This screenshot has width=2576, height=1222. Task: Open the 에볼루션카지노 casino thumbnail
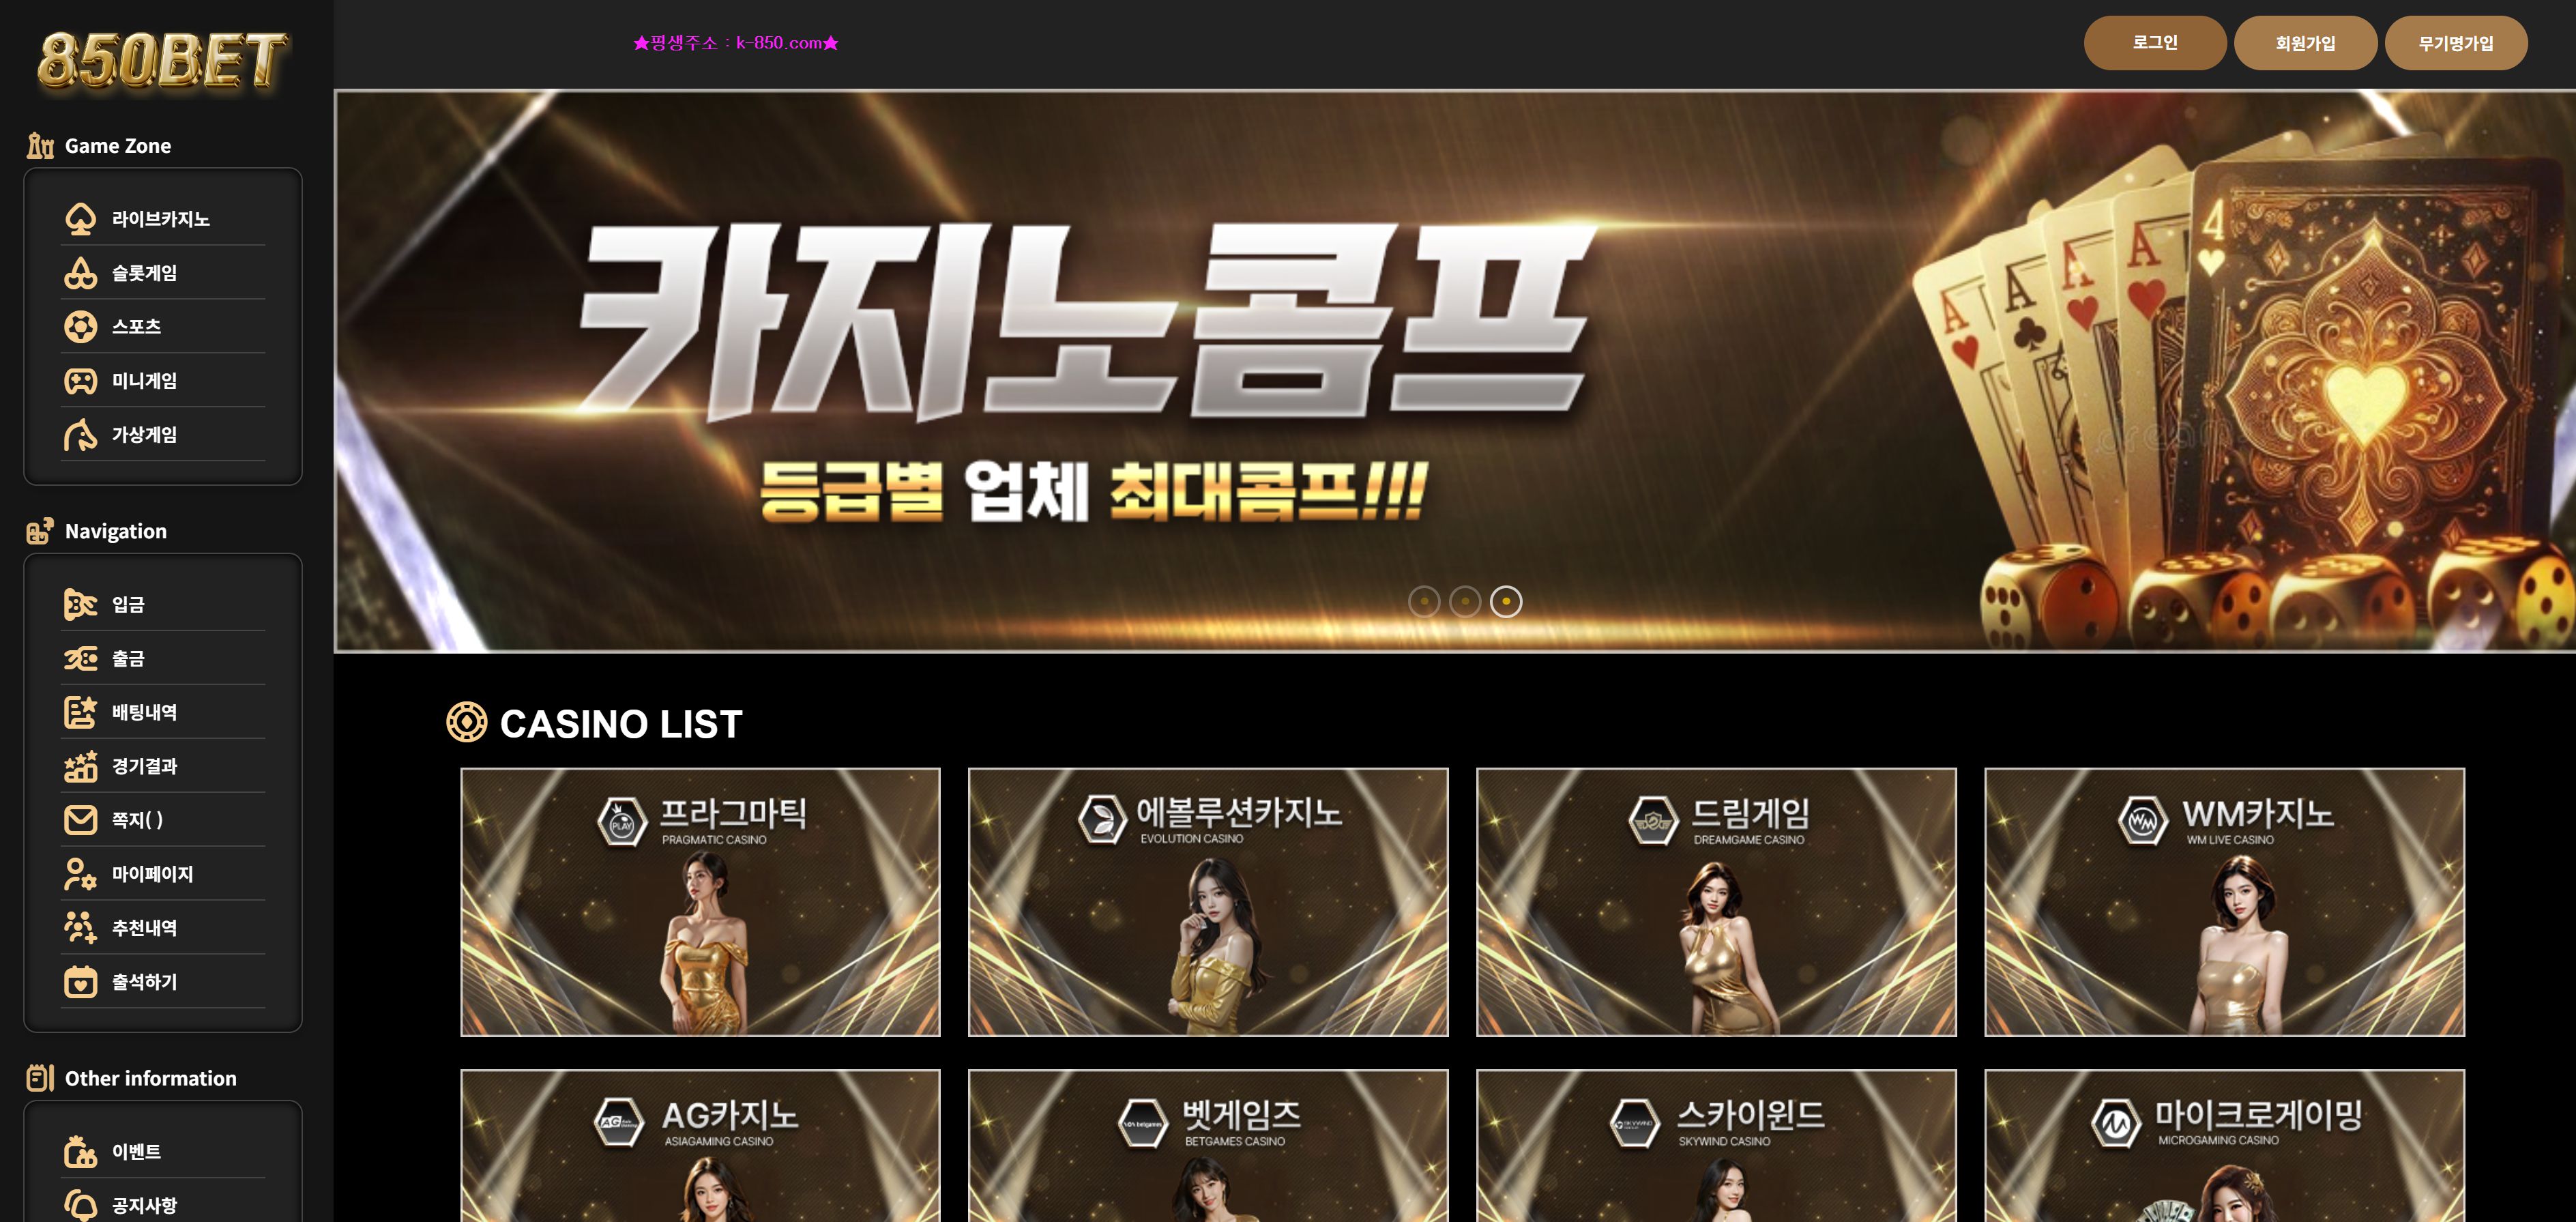[1208, 902]
